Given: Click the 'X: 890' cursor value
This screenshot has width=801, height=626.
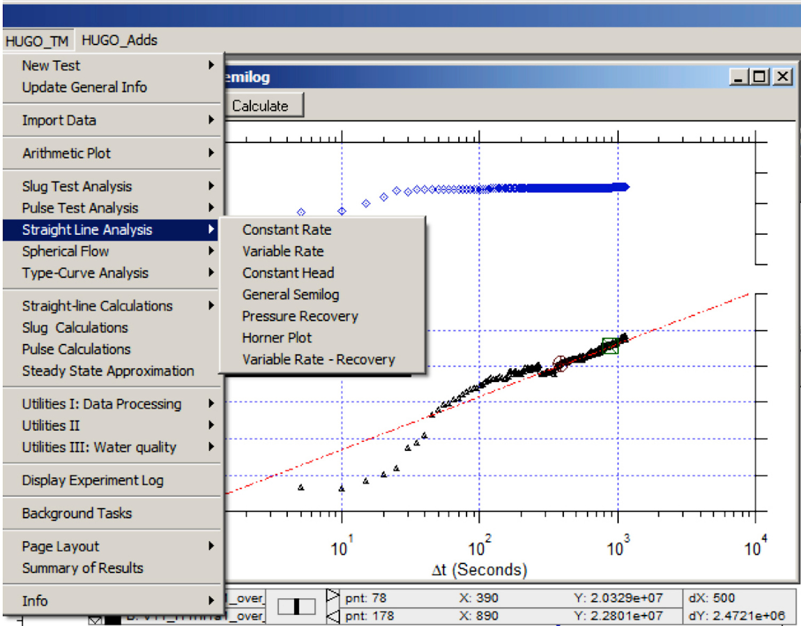Looking at the screenshot, I should pos(478,616).
